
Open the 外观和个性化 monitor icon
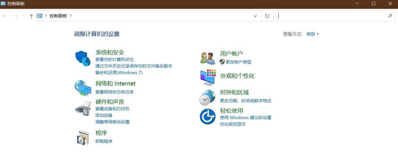coord(208,77)
